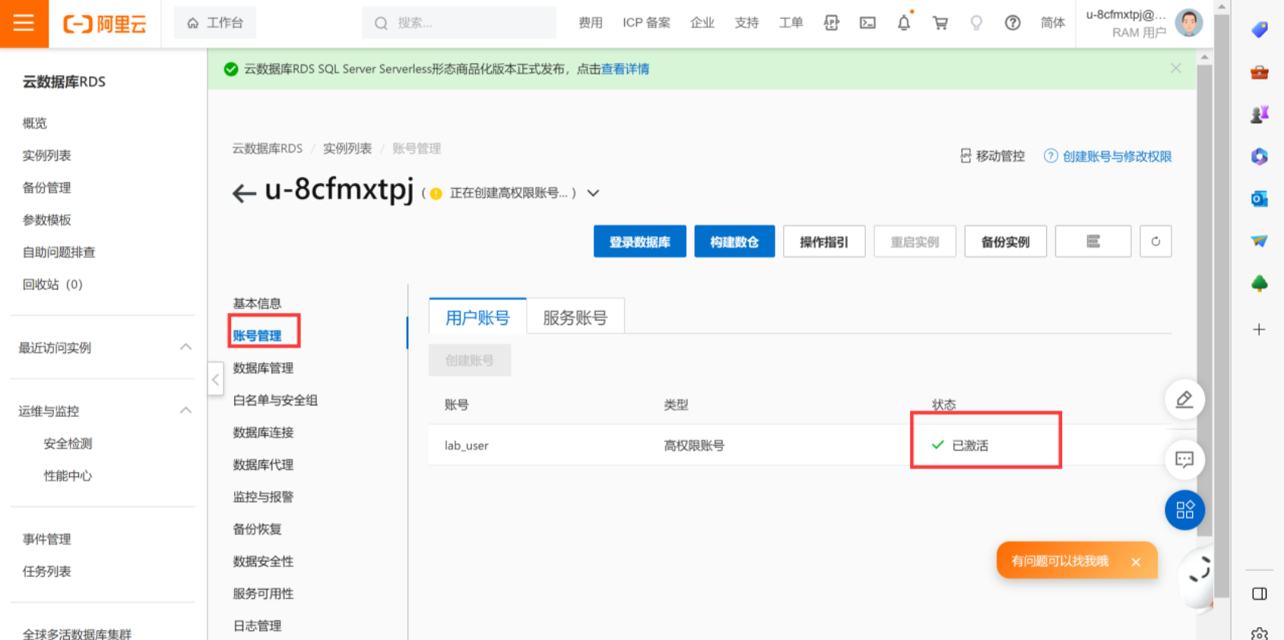Collapse the instance menu side handle
Image resolution: width=1284 pixels, height=640 pixels.
click(x=215, y=379)
